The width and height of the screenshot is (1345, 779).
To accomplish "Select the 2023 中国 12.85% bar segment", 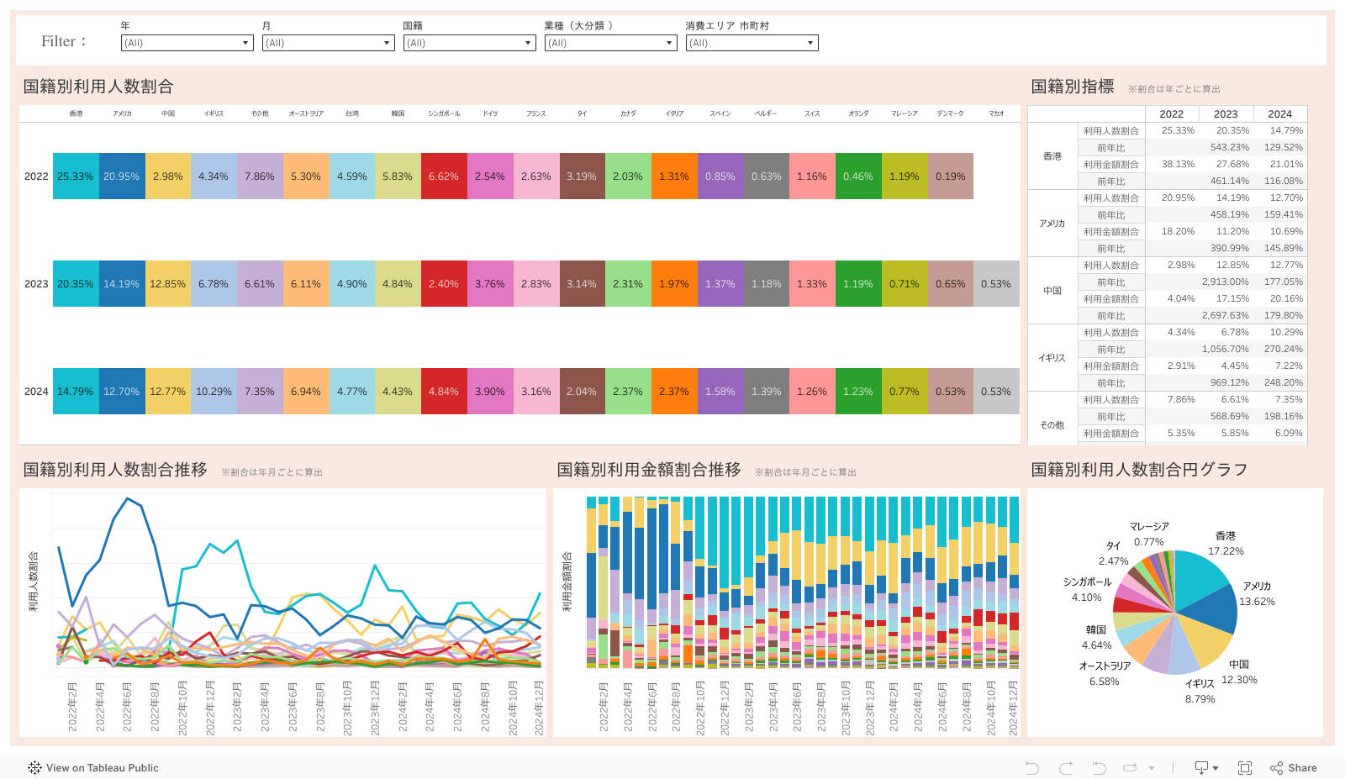I will tap(168, 284).
